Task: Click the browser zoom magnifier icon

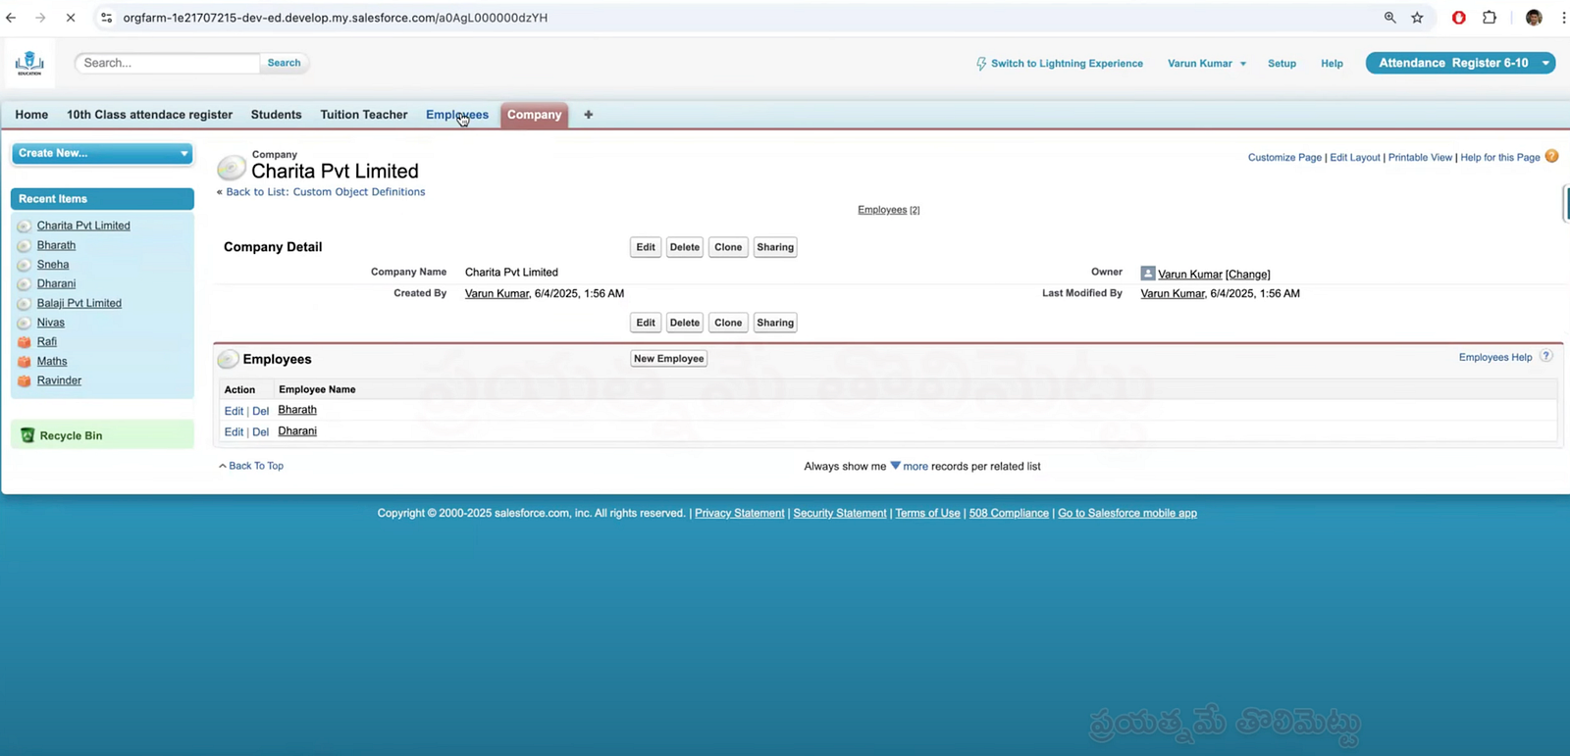Action: pyautogui.click(x=1389, y=18)
